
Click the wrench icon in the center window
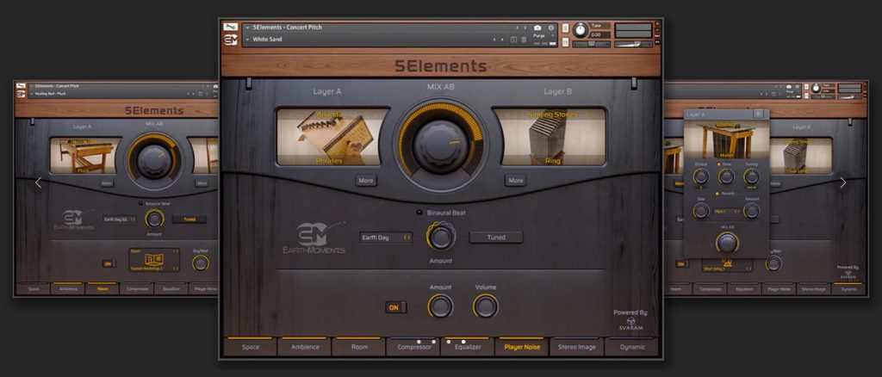(230, 27)
